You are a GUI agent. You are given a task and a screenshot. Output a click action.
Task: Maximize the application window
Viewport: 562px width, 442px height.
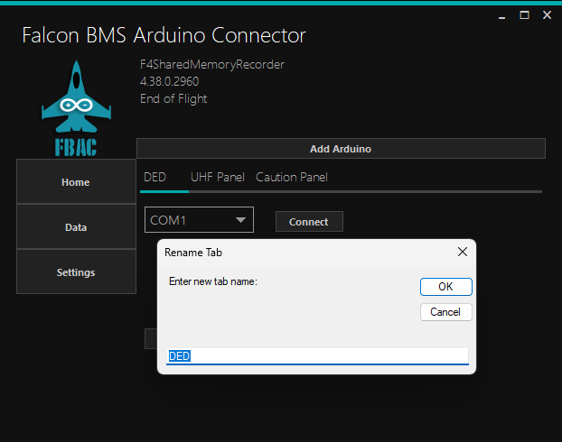(x=525, y=15)
